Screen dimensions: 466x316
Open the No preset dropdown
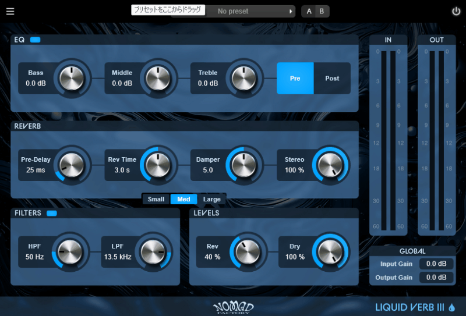tap(234, 11)
